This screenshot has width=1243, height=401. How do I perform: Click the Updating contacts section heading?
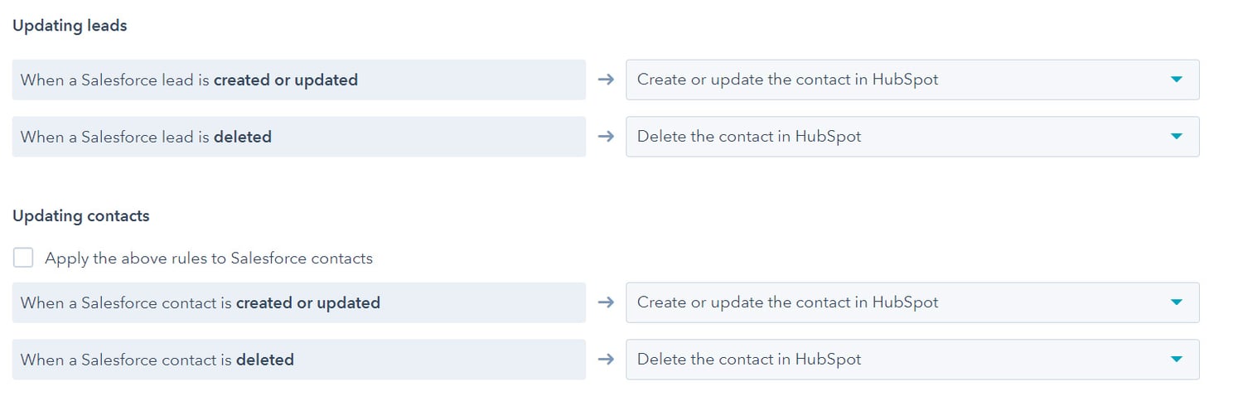[x=81, y=215]
